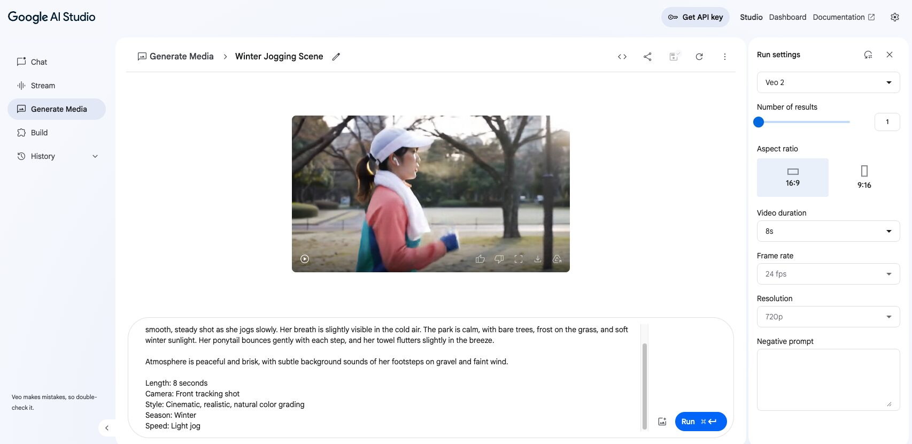The width and height of the screenshot is (912, 444).
Task: Select Stream in the sidebar
Action: pos(57,86)
